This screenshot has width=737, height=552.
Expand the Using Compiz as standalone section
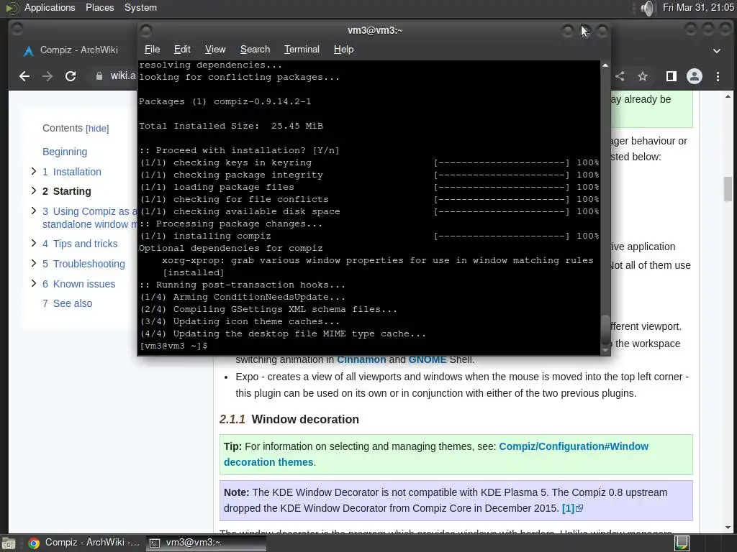click(x=33, y=211)
